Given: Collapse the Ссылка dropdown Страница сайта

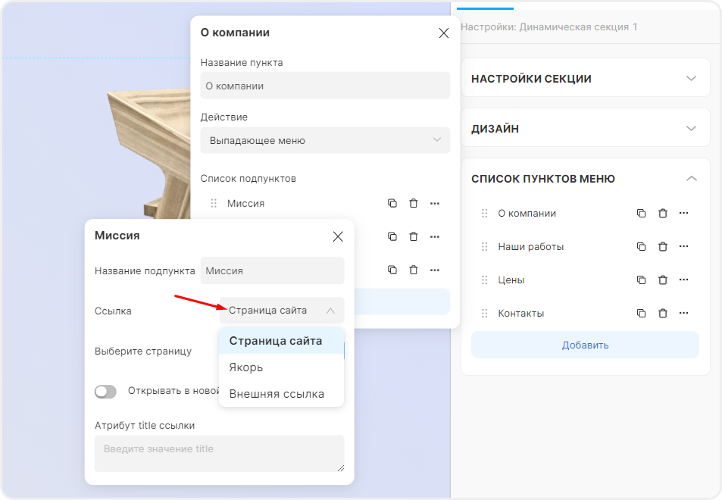Looking at the screenshot, I should tap(281, 311).
